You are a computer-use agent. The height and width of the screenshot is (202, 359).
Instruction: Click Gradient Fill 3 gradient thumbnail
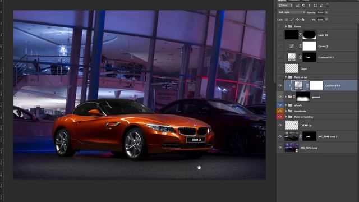point(292,57)
